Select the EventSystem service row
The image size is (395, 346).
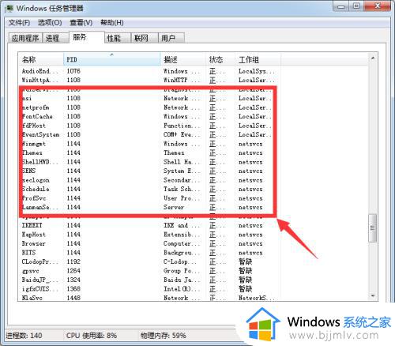(x=149, y=134)
